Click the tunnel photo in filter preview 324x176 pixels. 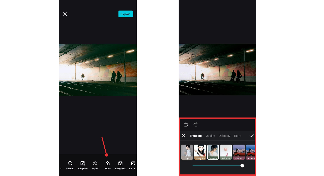(217, 70)
